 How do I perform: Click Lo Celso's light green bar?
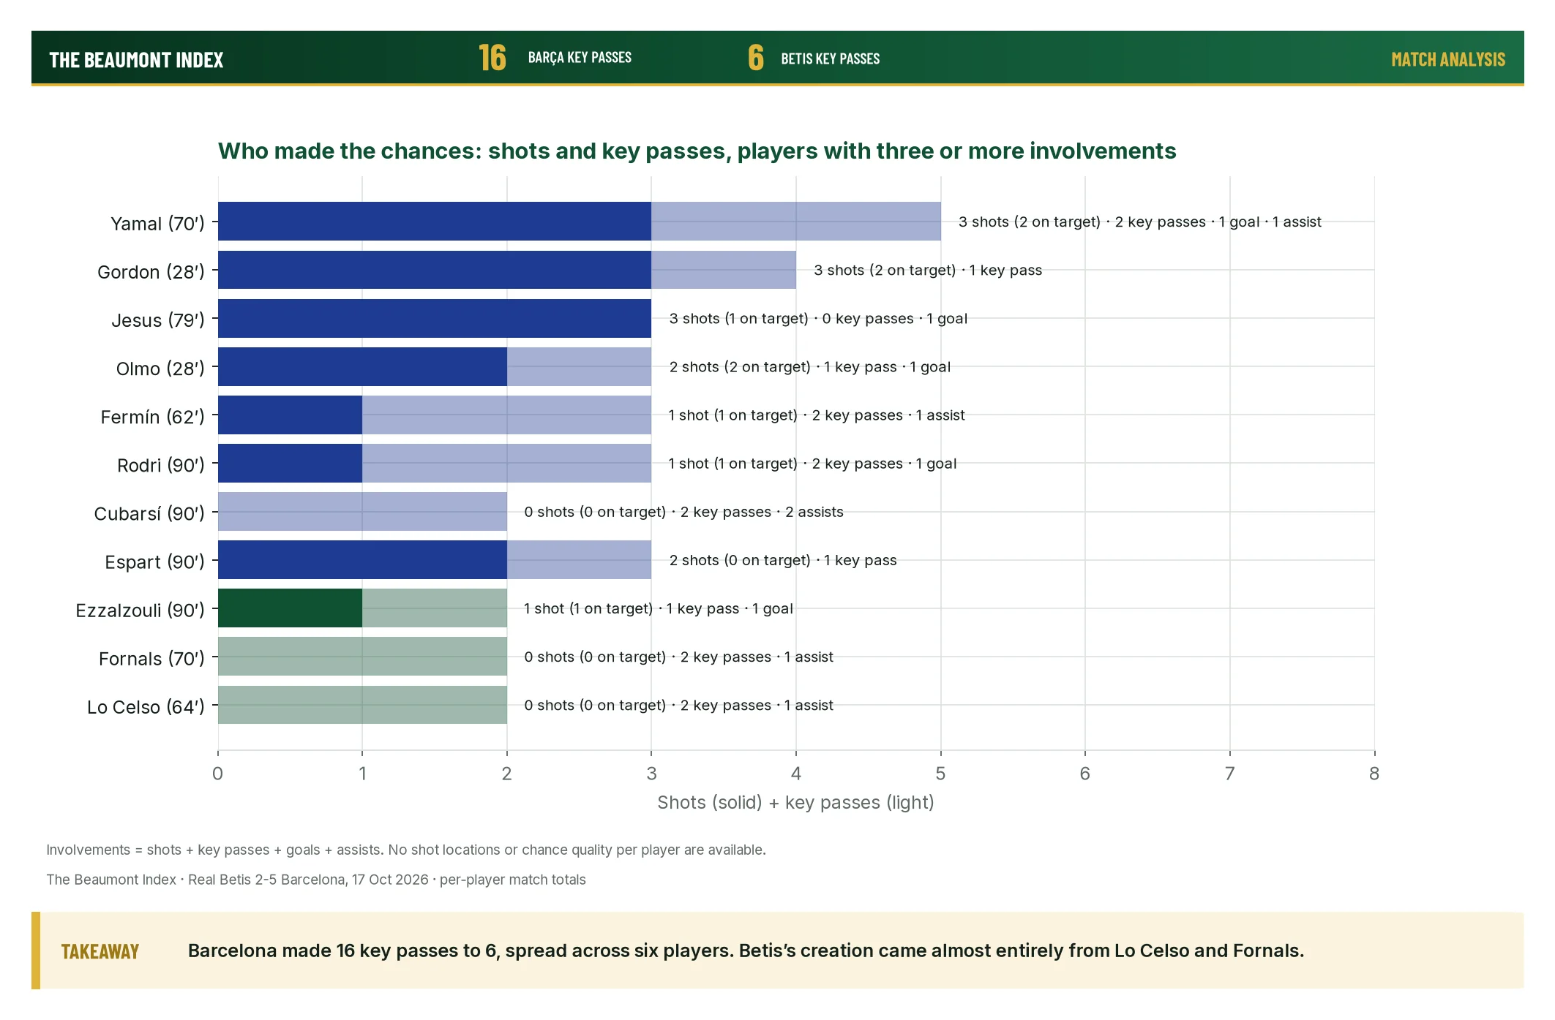(x=362, y=705)
